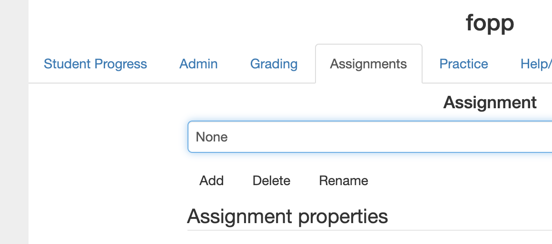The height and width of the screenshot is (244, 552).
Task: Click the divider line under Assignment properties
Action: [370, 230]
